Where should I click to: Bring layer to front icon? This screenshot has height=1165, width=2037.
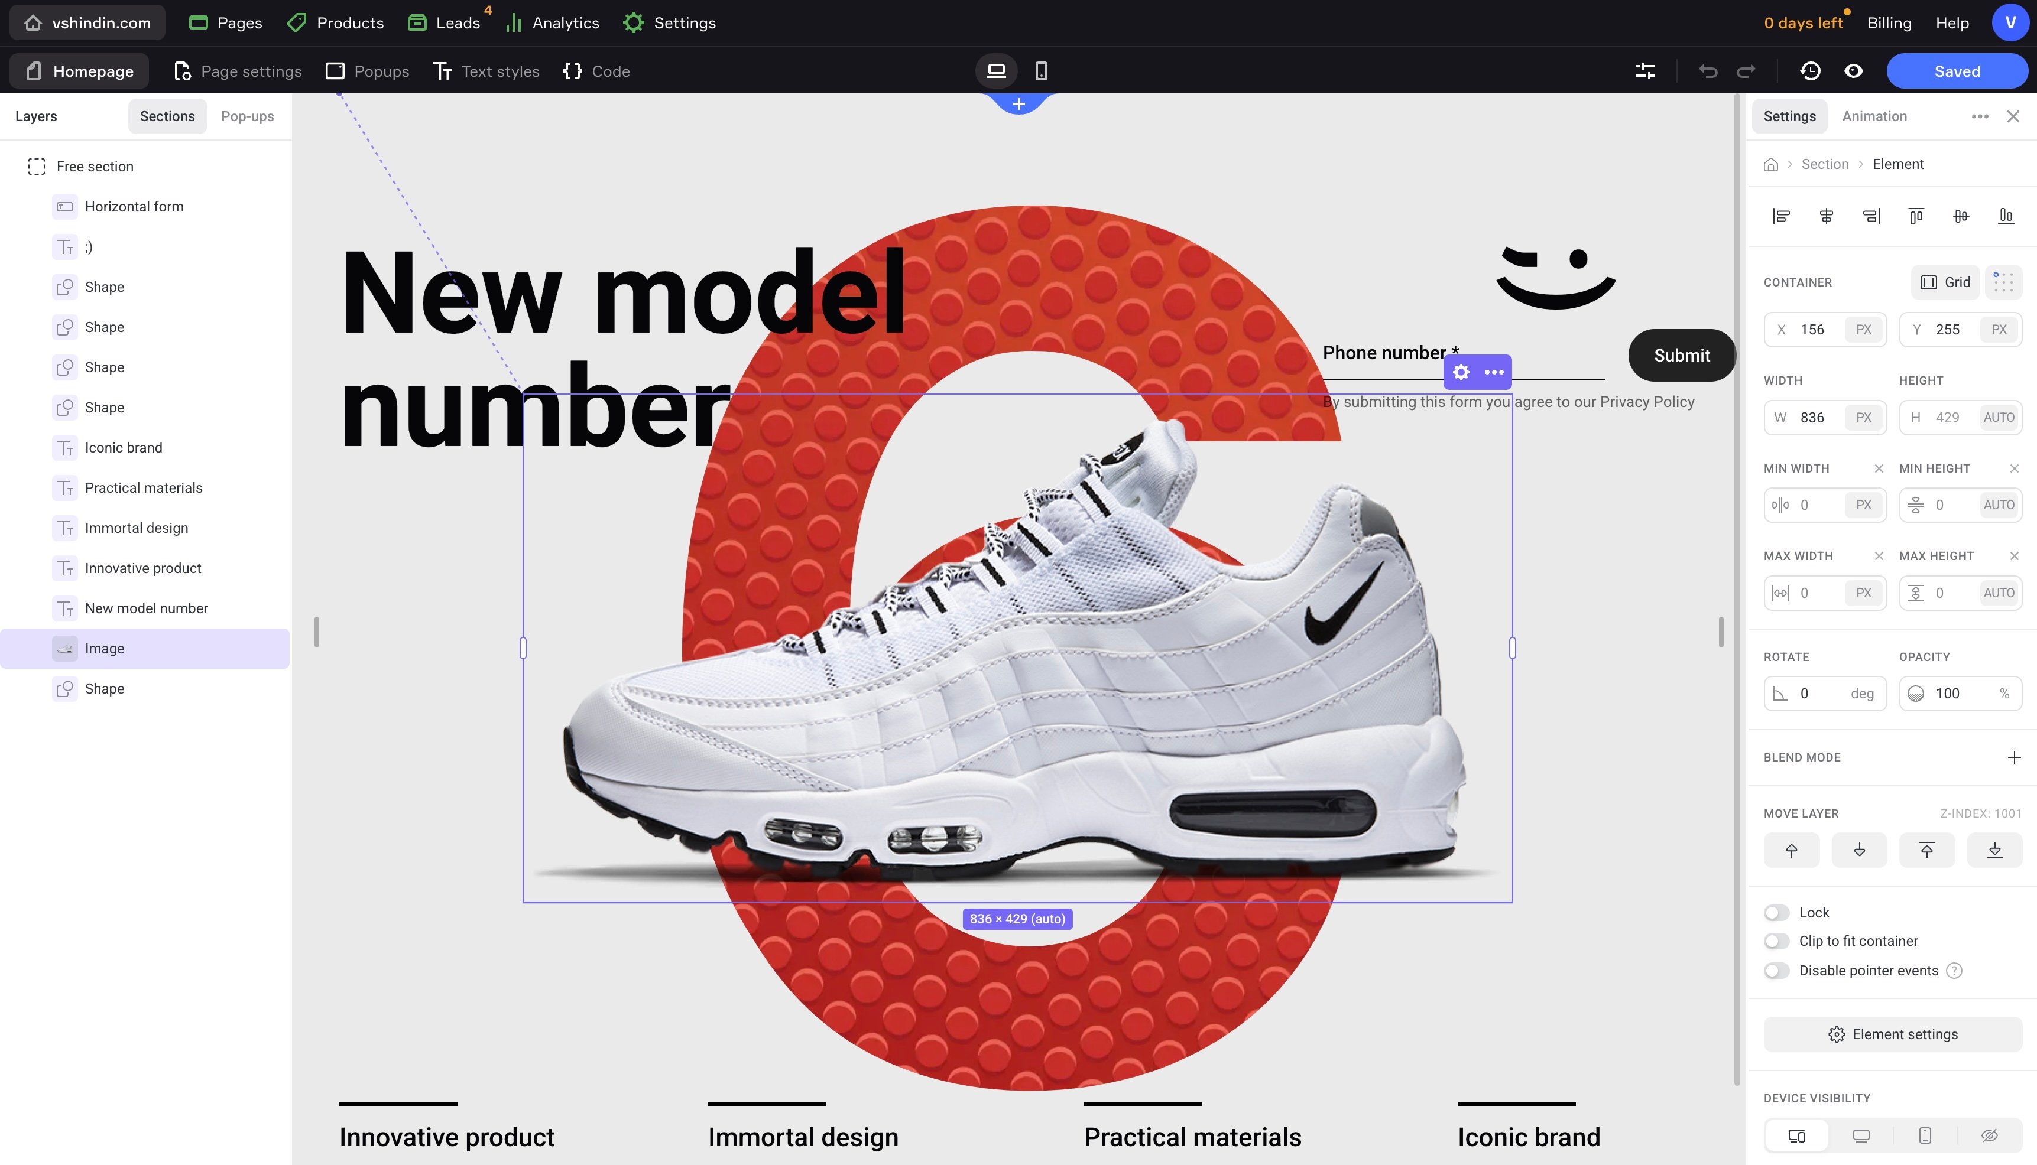[x=1926, y=850]
